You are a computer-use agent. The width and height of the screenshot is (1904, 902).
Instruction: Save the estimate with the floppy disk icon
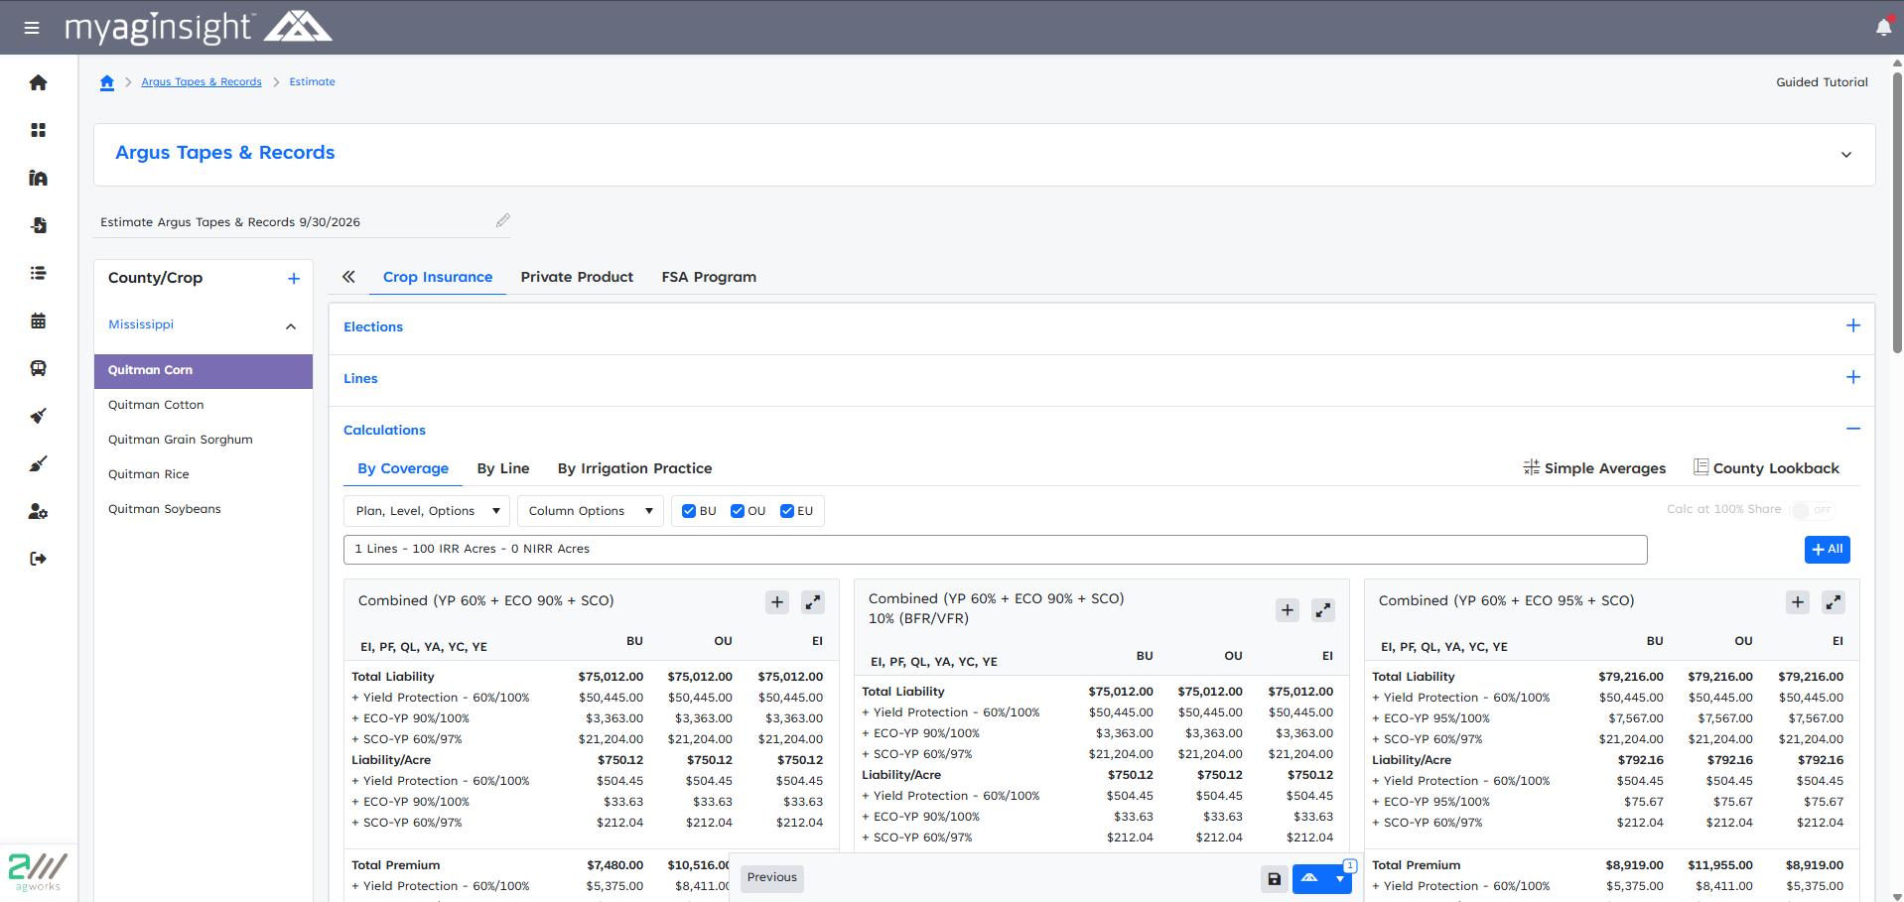[x=1275, y=878]
